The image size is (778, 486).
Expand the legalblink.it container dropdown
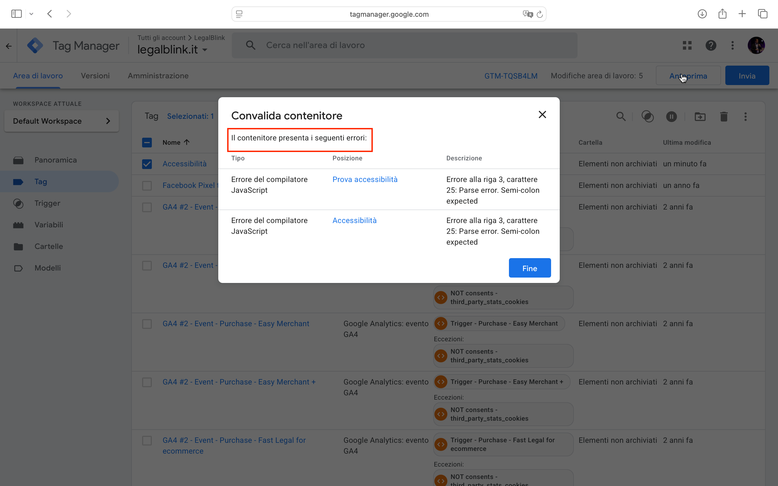[x=205, y=50]
